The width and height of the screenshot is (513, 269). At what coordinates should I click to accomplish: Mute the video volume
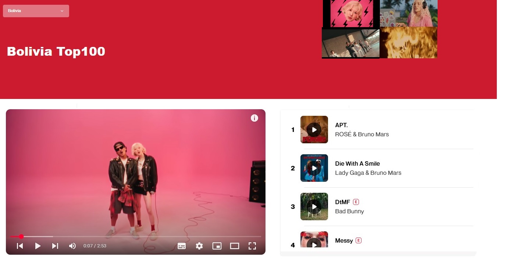point(72,246)
